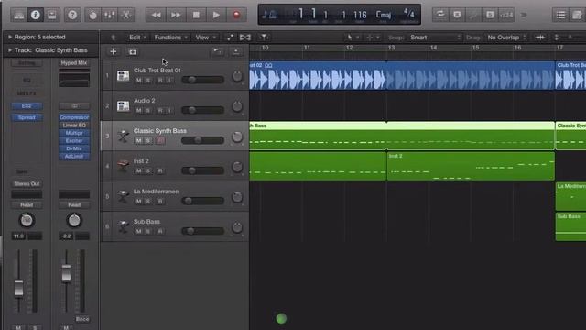
Task: Toggle input monitoring on Club Trot Beat 01
Action: point(169,80)
